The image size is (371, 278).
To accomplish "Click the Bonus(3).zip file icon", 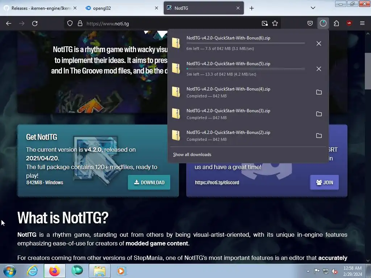I will [176, 114].
